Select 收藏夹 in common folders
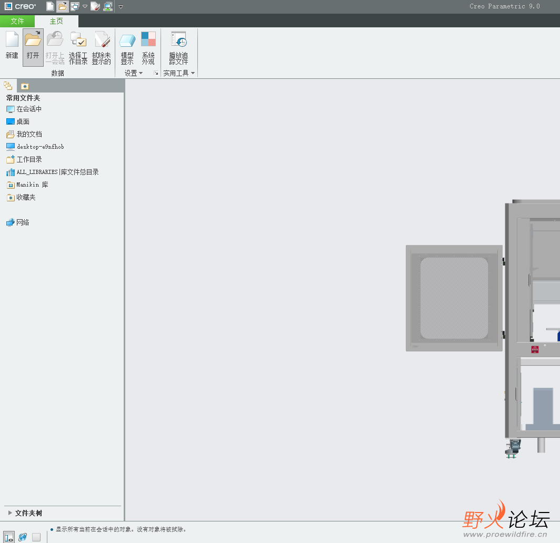The height and width of the screenshot is (543, 560). pyautogui.click(x=21, y=197)
